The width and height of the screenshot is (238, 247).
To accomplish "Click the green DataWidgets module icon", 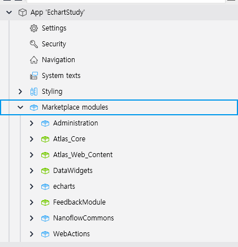I will (45, 171).
